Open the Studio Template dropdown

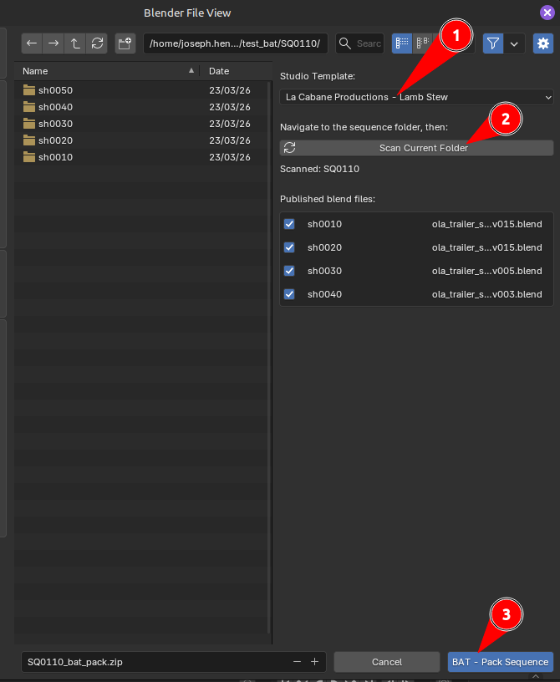pyautogui.click(x=416, y=97)
